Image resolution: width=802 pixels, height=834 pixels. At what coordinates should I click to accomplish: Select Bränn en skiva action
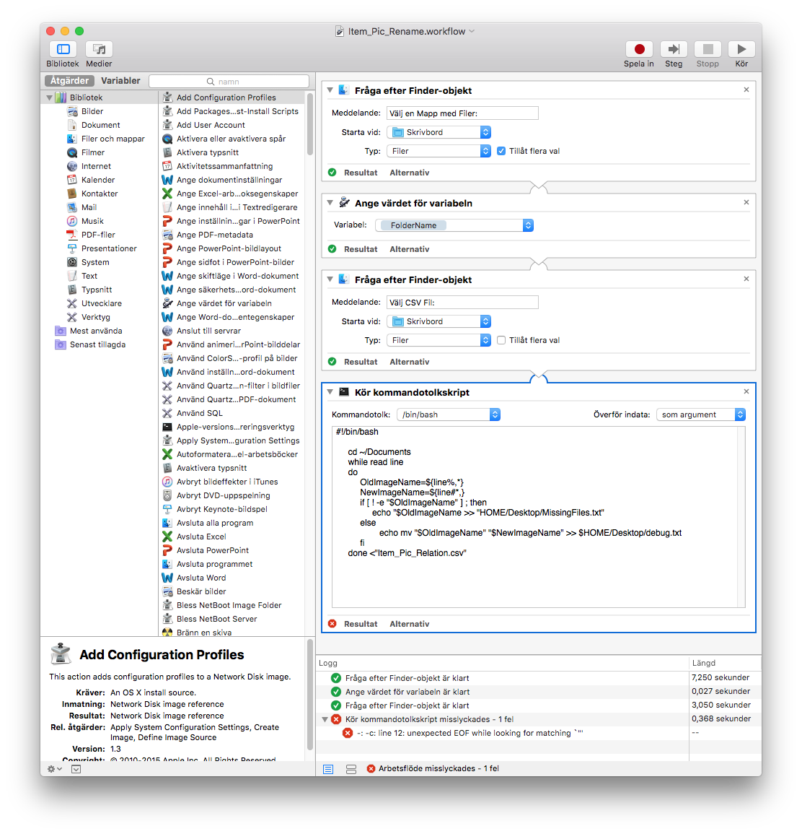click(x=204, y=632)
